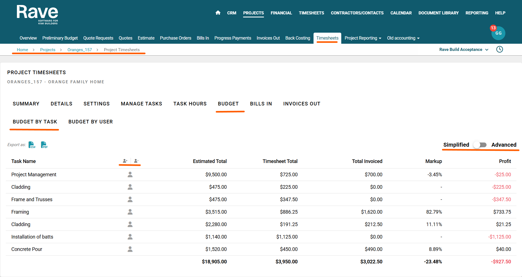Click the remove user icon in table header
The height and width of the screenshot is (277, 522).
coord(136,161)
